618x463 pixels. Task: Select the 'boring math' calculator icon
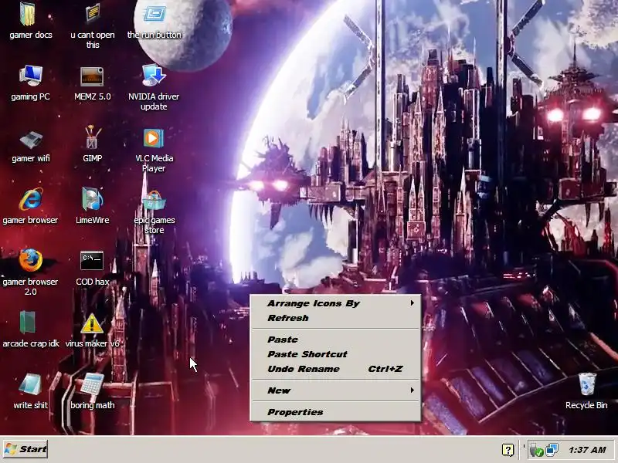(x=92, y=384)
